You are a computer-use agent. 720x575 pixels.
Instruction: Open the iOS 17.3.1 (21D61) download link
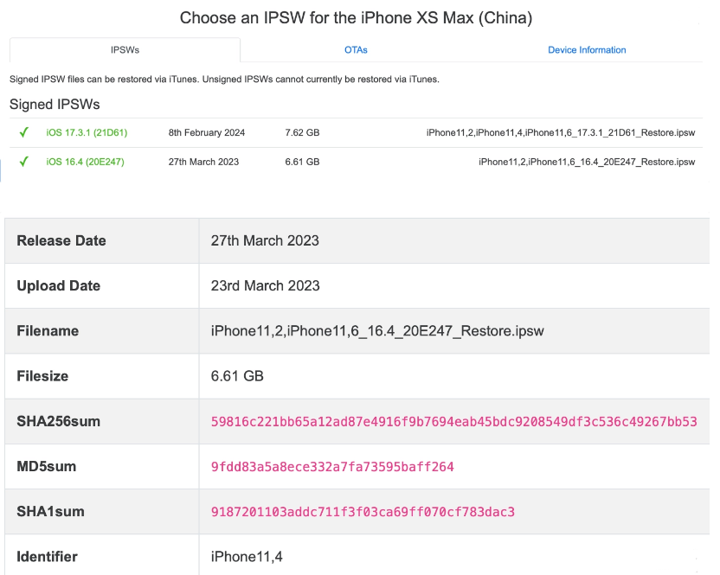click(83, 132)
